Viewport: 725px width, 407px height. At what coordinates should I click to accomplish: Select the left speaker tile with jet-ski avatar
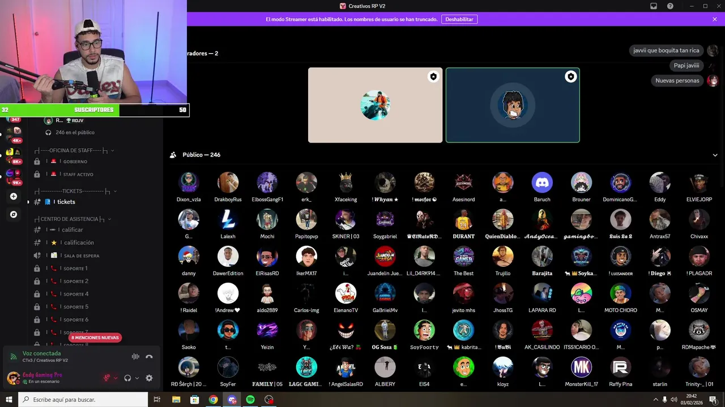pyautogui.click(x=375, y=105)
